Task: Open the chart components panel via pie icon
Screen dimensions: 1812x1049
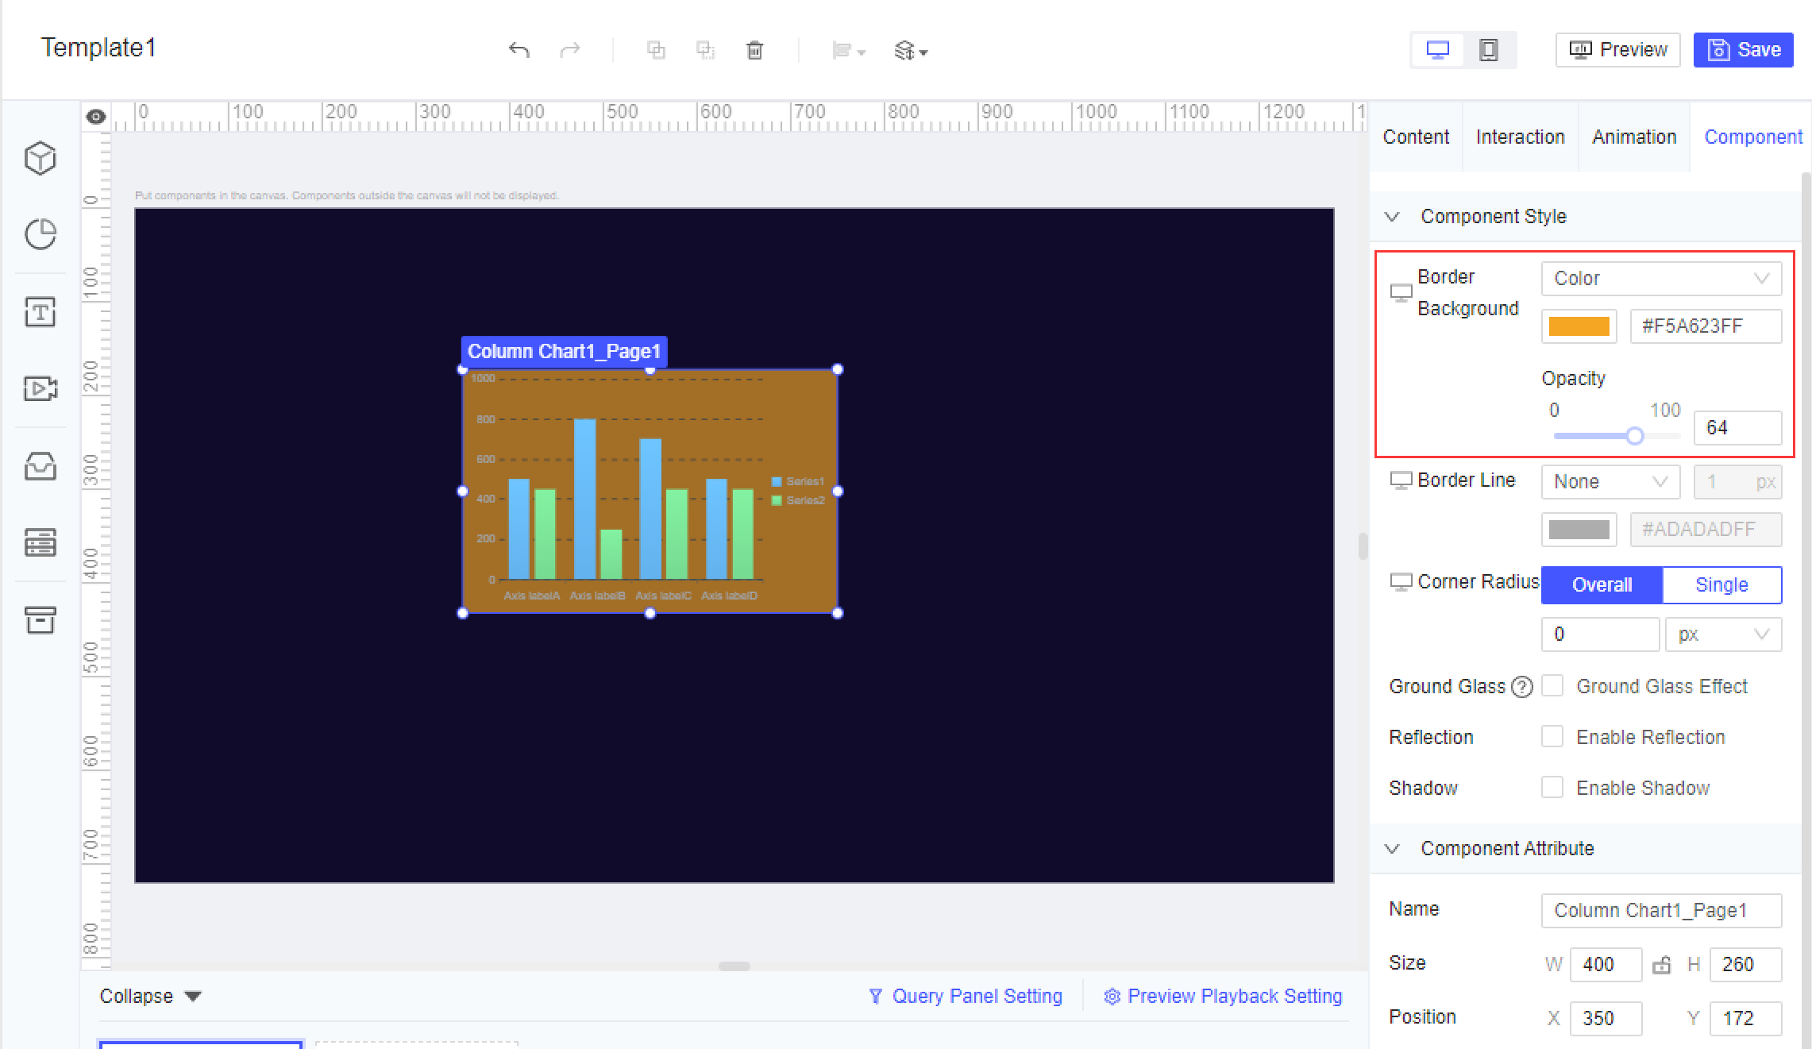Action: pyautogui.click(x=40, y=234)
